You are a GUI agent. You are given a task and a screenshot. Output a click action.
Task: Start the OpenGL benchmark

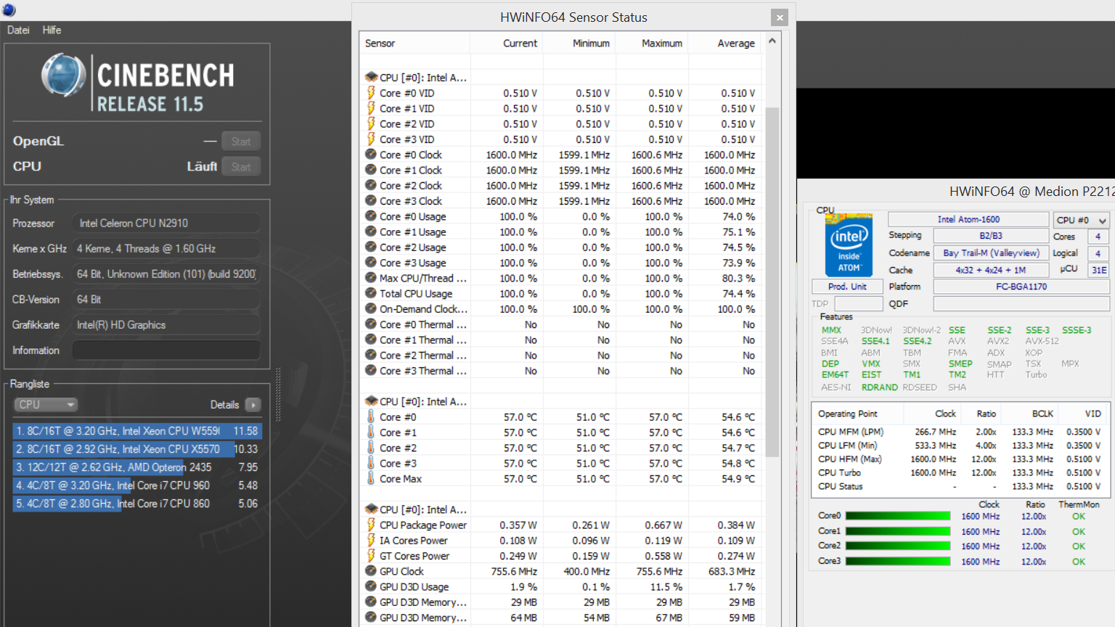click(x=241, y=142)
